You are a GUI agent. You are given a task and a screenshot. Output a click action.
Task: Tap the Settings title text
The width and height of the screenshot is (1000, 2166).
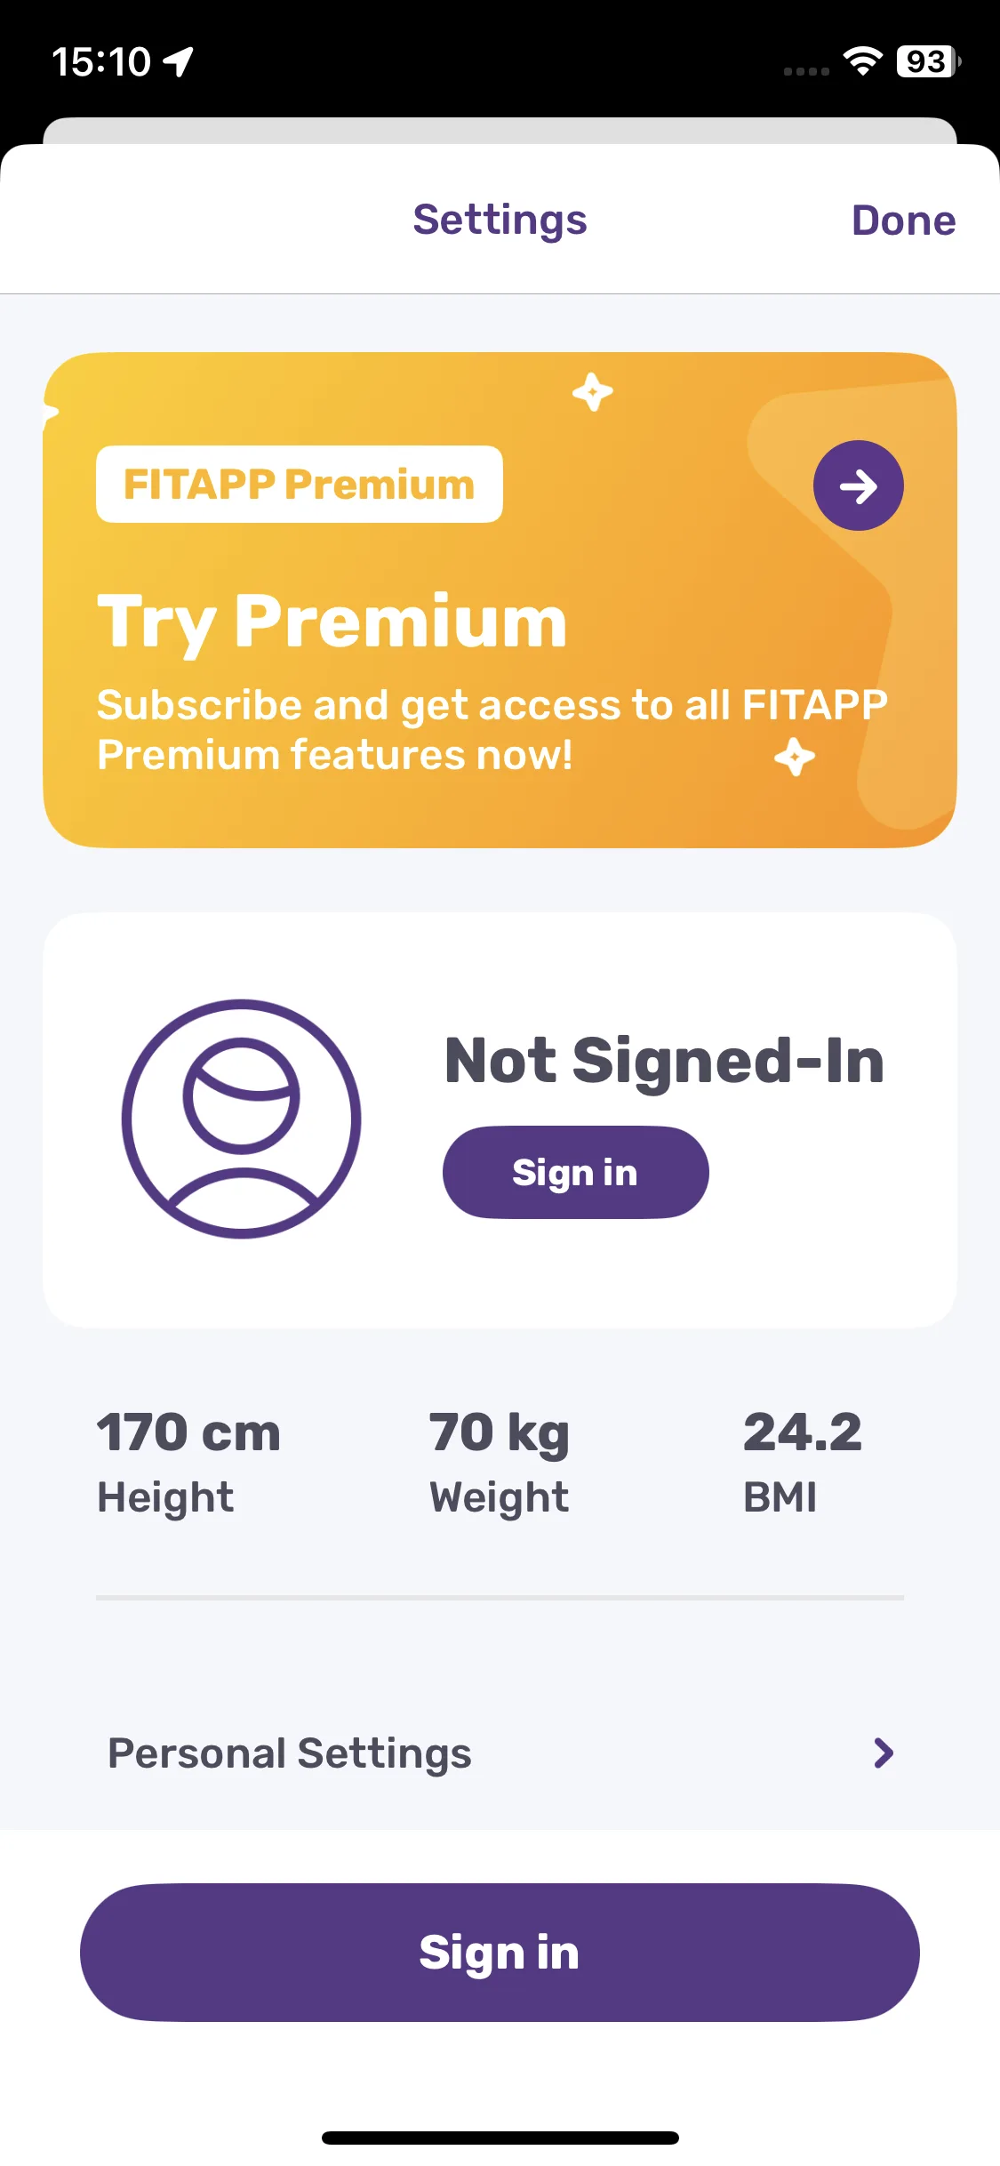click(x=500, y=221)
